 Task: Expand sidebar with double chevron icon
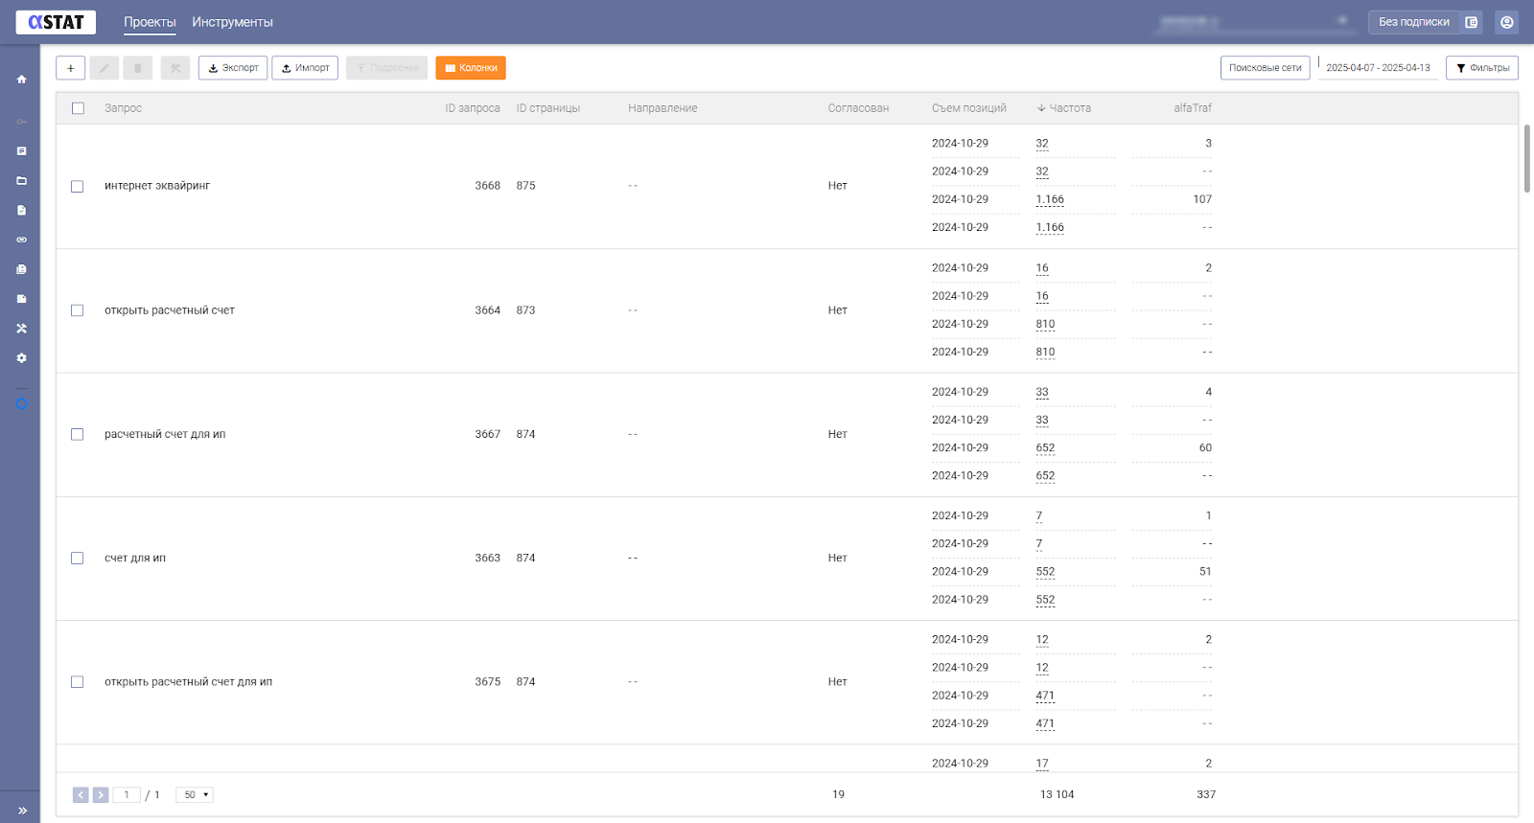click(x=21, y=811)
